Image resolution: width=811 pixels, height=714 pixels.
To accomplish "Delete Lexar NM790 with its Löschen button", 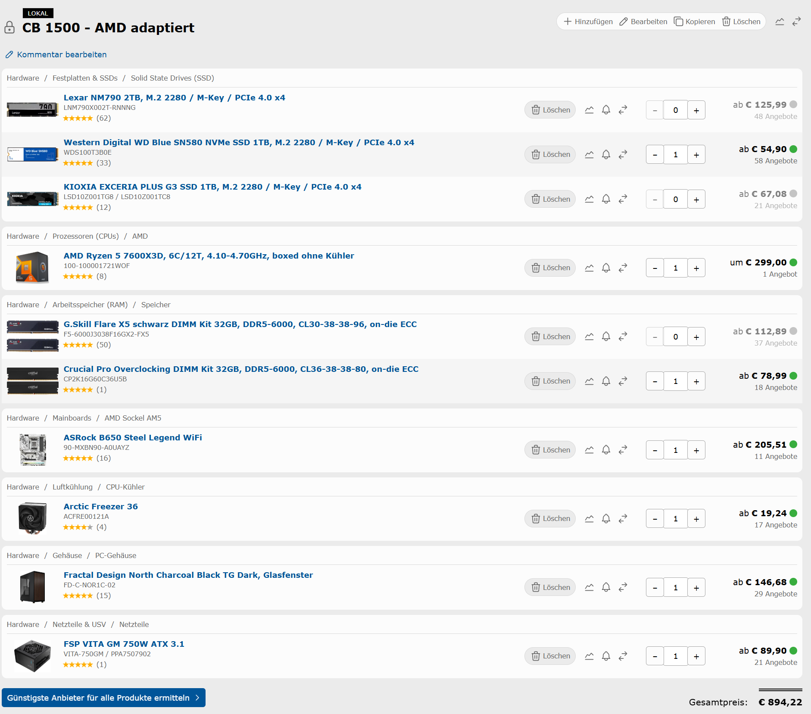I will pyautogui.click(x=550, y=110).
